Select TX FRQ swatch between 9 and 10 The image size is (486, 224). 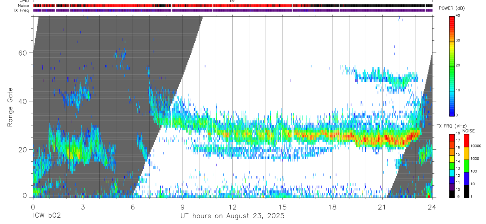tap(452, 194)
